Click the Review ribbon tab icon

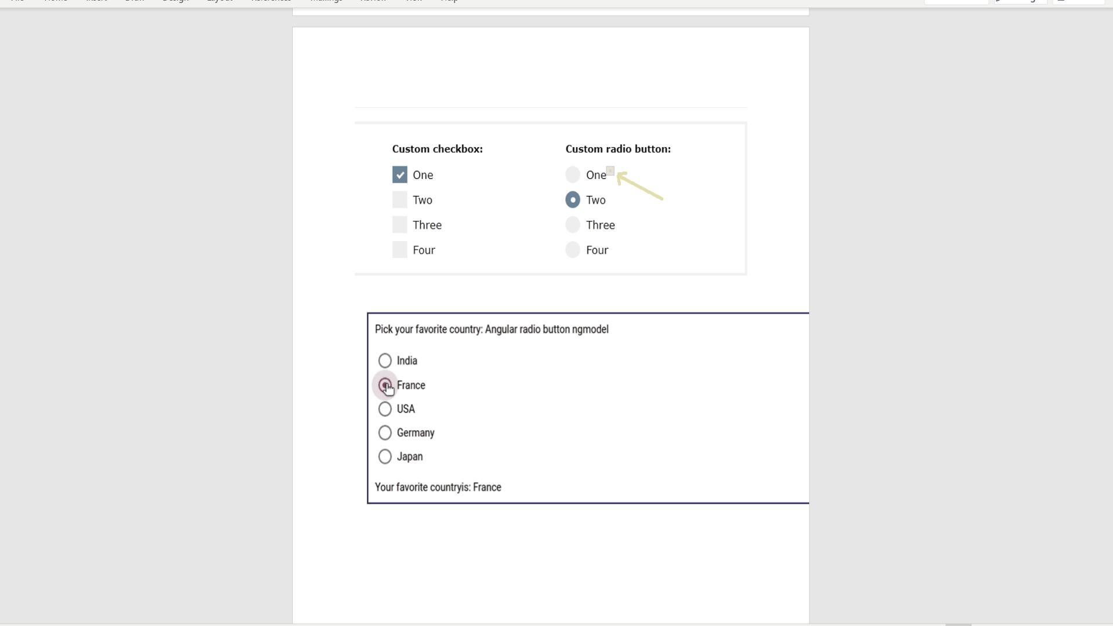(372, 2)
